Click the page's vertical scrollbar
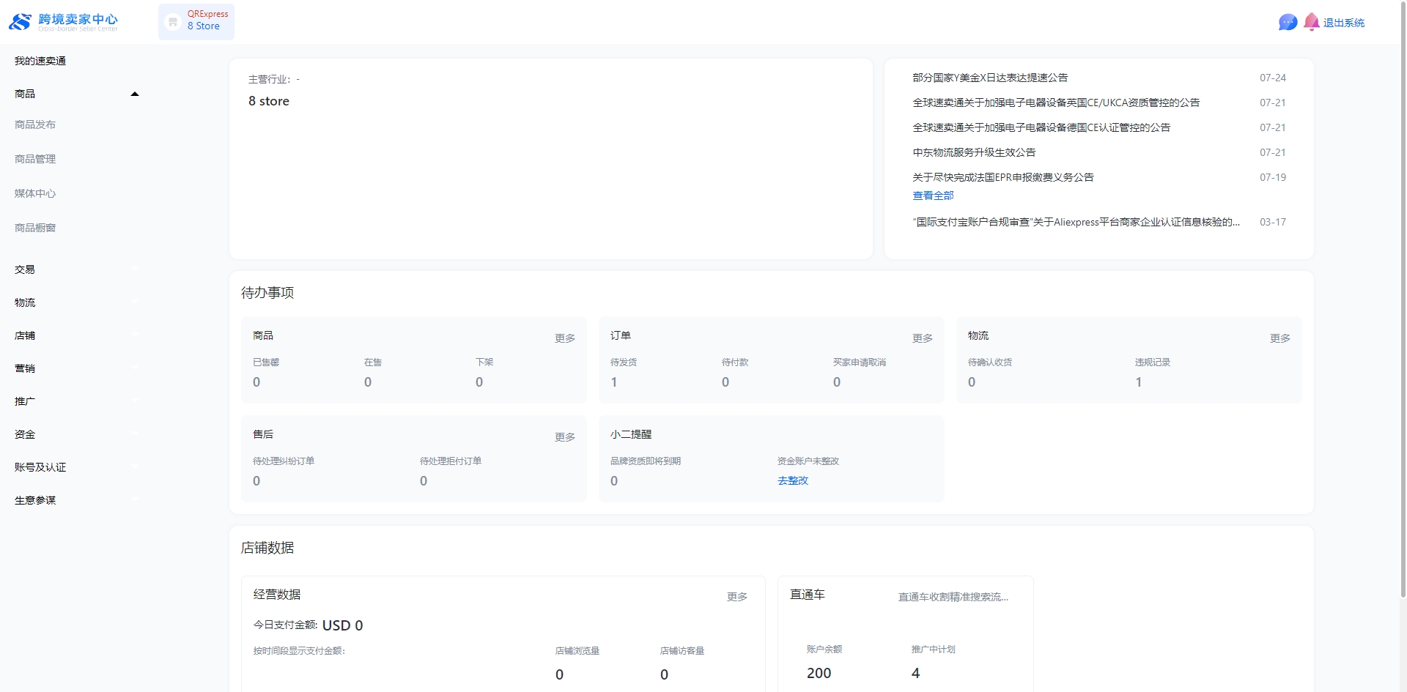 point(1403,293)
